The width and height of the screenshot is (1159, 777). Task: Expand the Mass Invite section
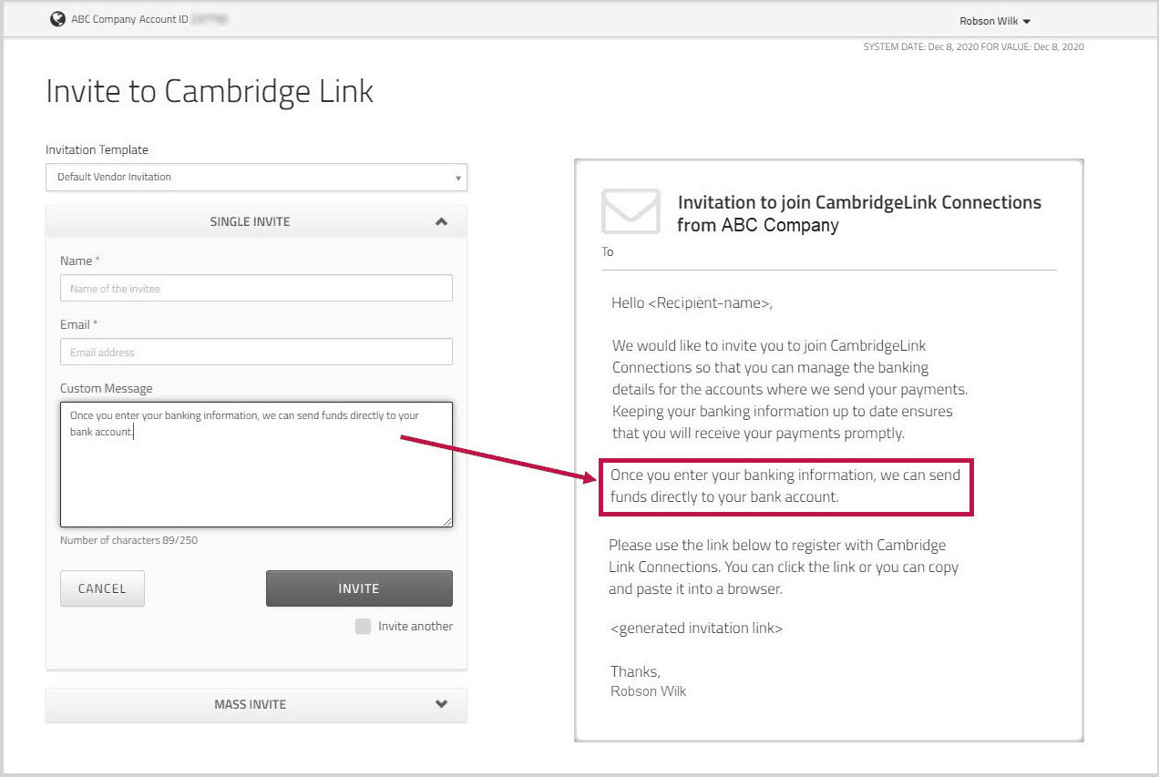pyautogui.click(x=256, y=704)
